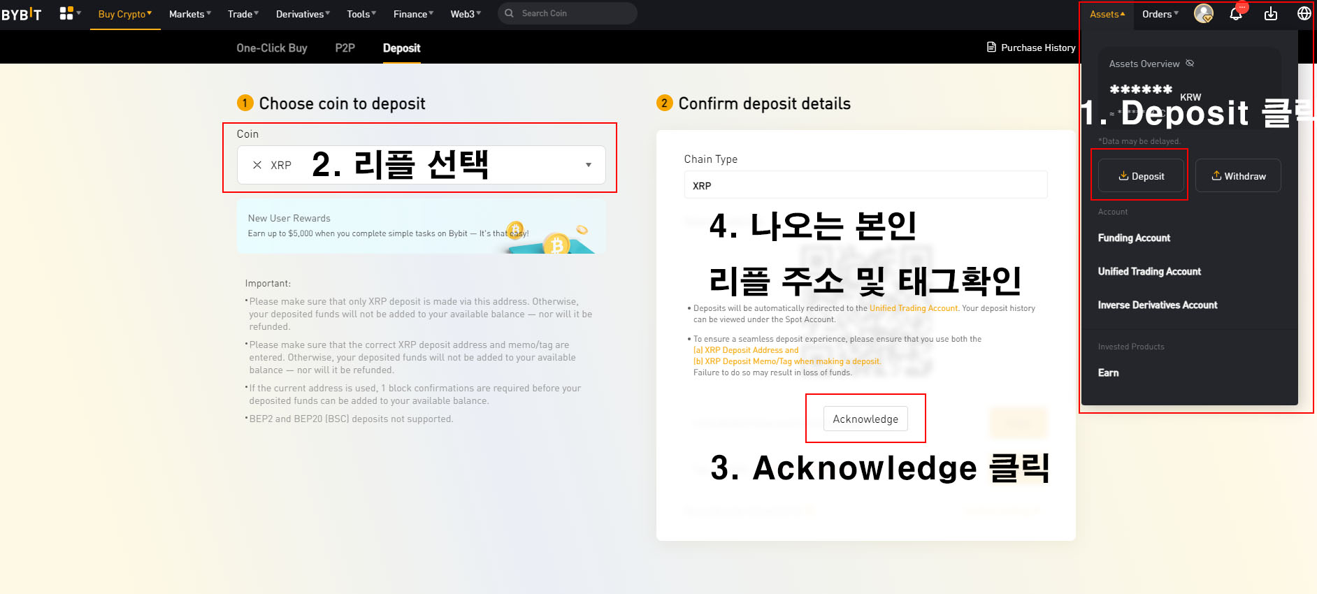Click the New User Rewards banner
The height and width of the screenshot is (594, 1317).
click(422, 226)
